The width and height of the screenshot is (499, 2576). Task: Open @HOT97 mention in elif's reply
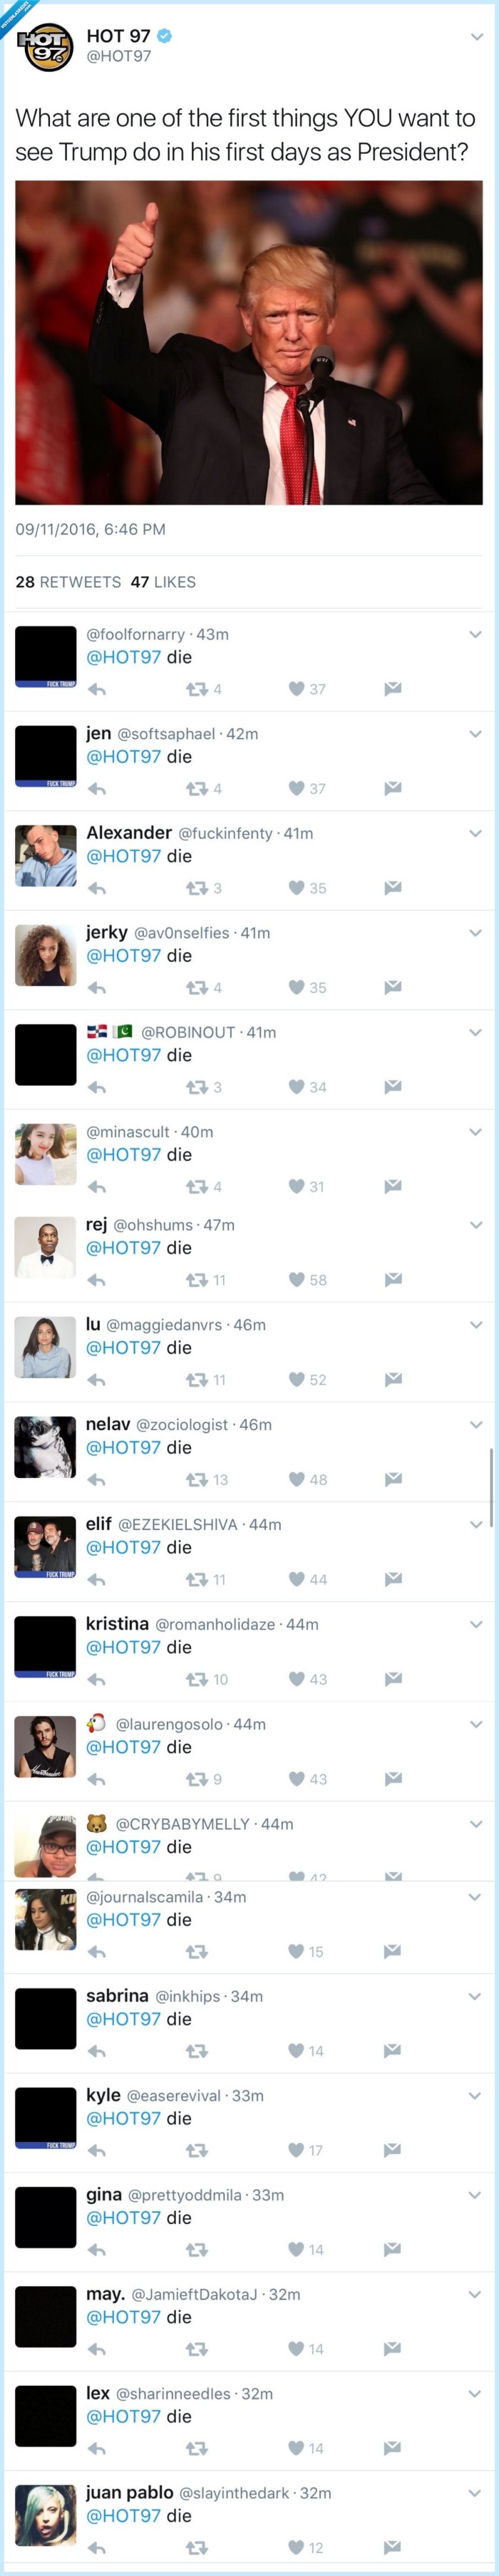click(x=123, y=1547)
